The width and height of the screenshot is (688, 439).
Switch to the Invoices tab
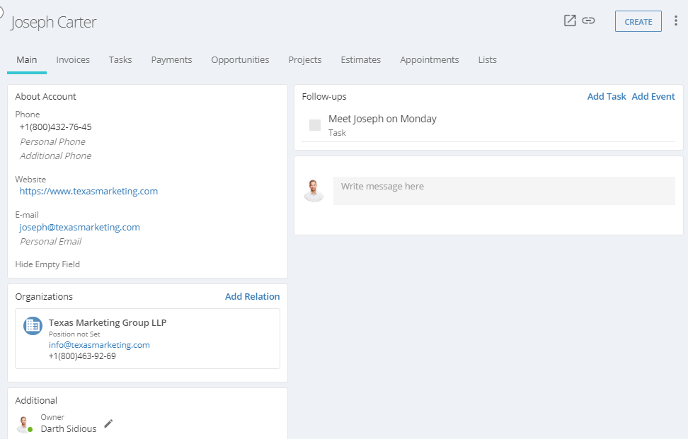coord(73,59)
